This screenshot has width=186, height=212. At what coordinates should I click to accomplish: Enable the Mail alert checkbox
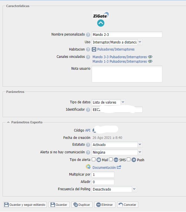pos(94,159)
